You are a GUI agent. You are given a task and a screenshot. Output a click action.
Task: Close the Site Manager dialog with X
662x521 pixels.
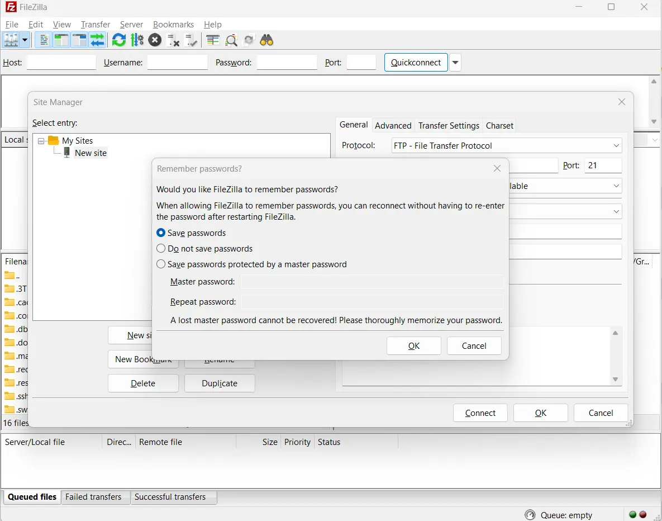point(621,102)
